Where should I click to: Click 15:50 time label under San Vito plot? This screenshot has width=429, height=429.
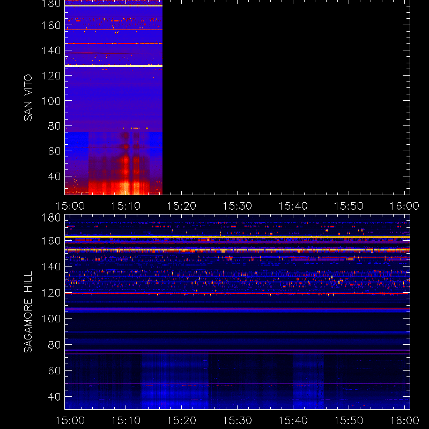coord(349,206)
